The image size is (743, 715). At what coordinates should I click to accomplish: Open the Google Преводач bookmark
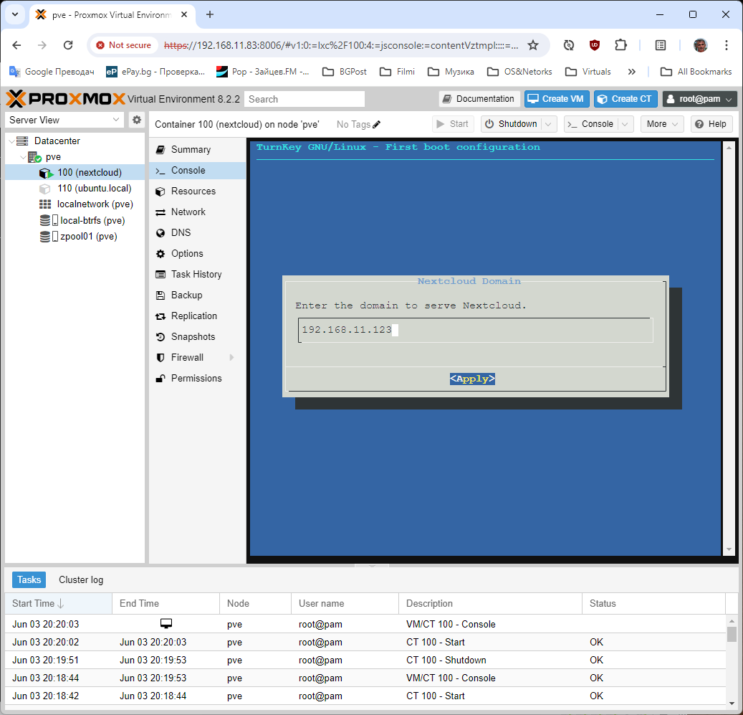pos(52,72)
